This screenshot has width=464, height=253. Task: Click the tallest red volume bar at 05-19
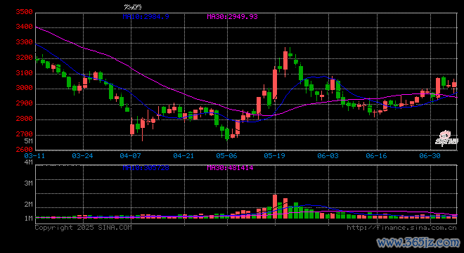point(275,207)
